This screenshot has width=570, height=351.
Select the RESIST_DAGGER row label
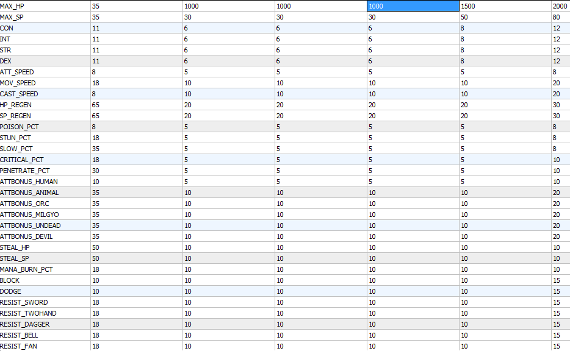[x=25, y=324]
